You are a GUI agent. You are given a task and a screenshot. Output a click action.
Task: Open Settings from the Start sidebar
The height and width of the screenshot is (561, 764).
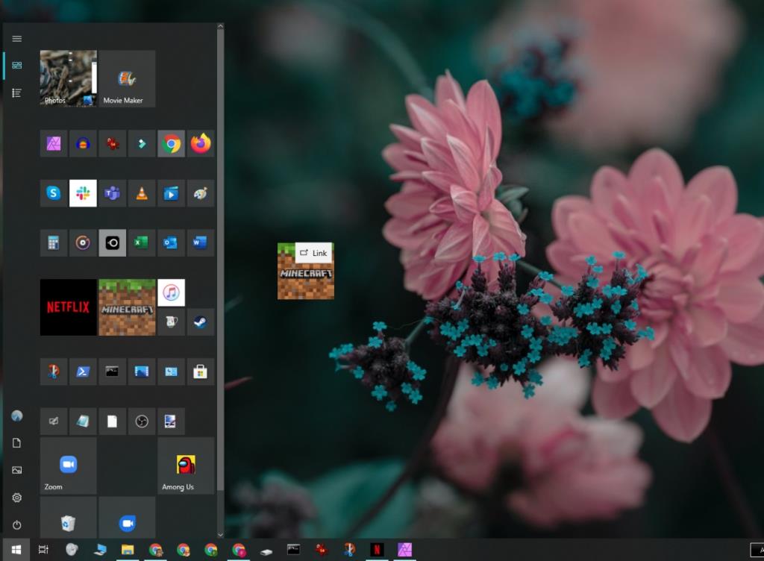tap(16, 497)
